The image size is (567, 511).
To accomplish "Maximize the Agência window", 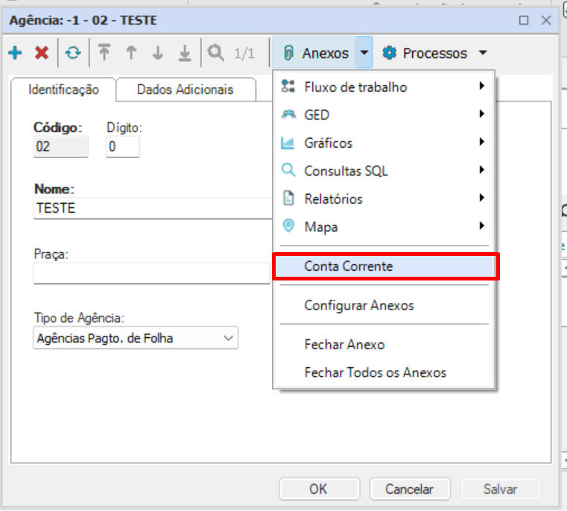I will (x=524, y=20).
